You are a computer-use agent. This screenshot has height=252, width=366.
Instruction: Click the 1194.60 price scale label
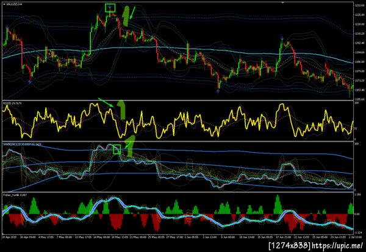[x=359, y=52]
